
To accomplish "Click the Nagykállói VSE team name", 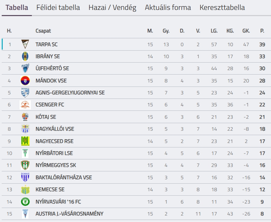I will point(55,129).
